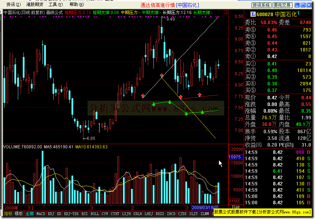Image resolution: width=316 pixels, height=220 pixels.
Task: Switch to the MACD indicator tab
Action: pyautogui.click(x=41, y=214)
